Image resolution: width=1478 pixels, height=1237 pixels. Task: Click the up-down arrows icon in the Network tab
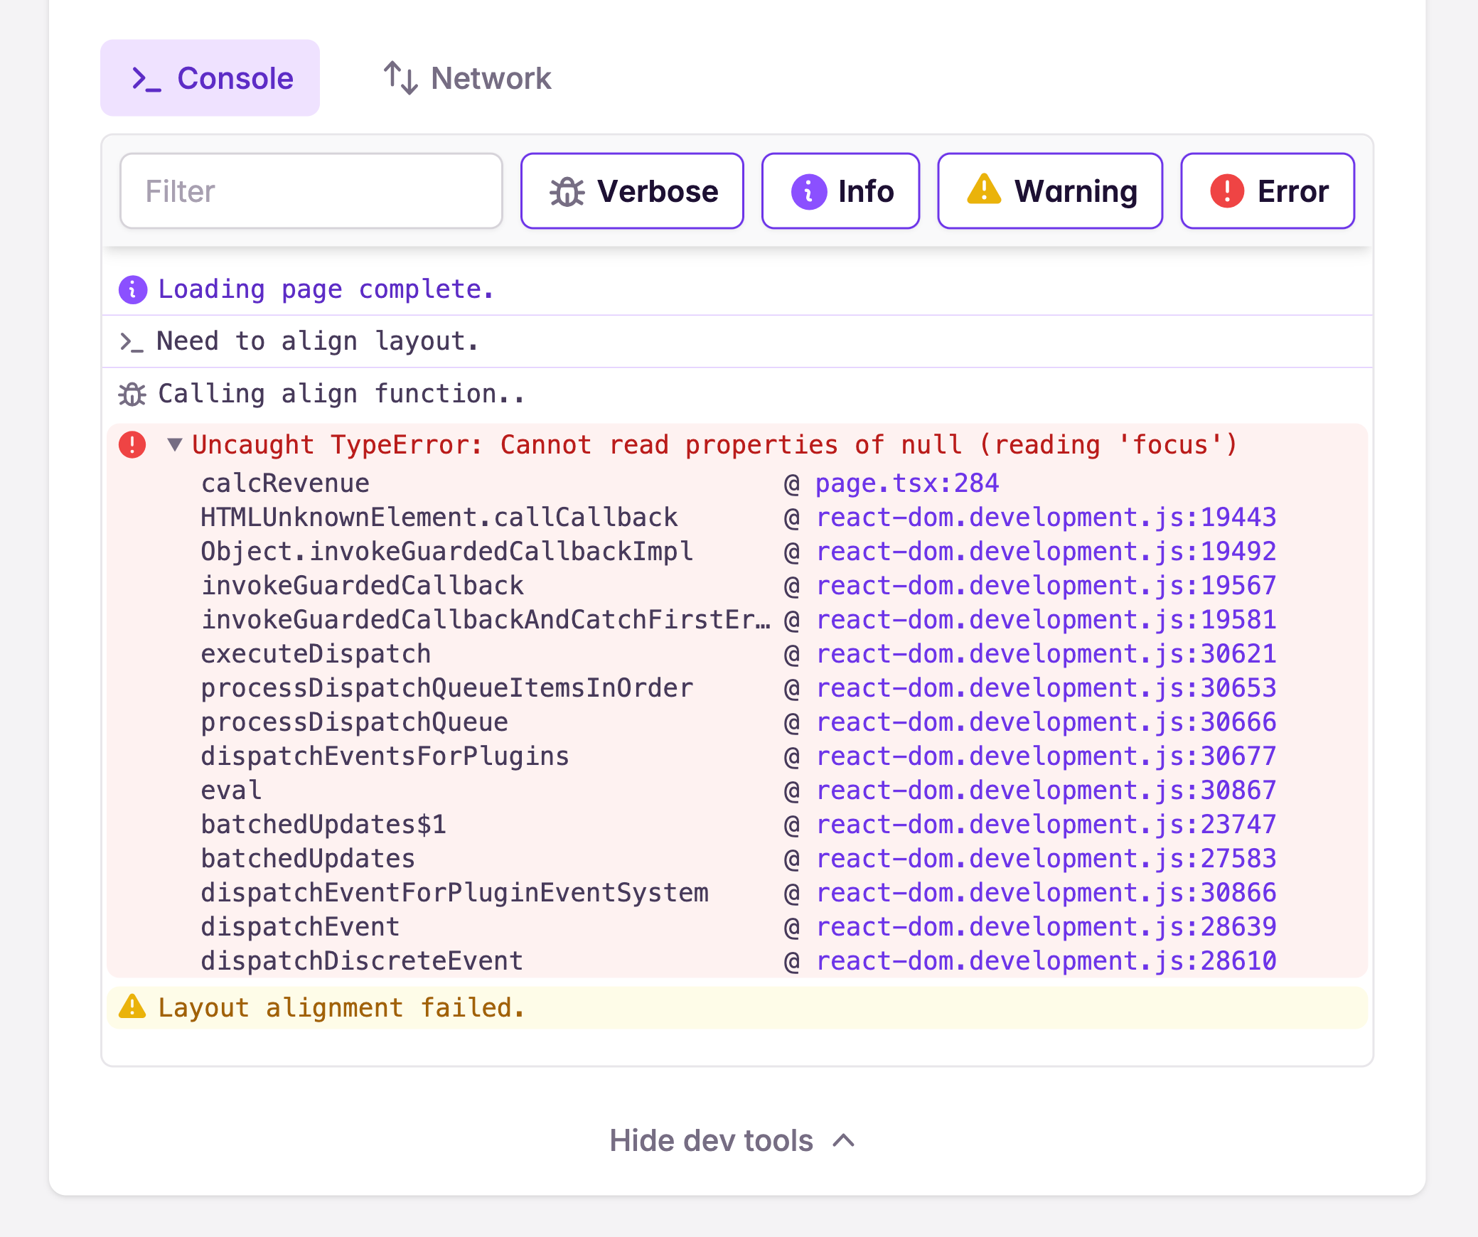[400, 78]
